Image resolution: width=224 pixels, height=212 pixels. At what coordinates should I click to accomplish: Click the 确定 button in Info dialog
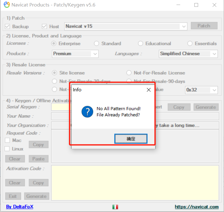[131, 139]
